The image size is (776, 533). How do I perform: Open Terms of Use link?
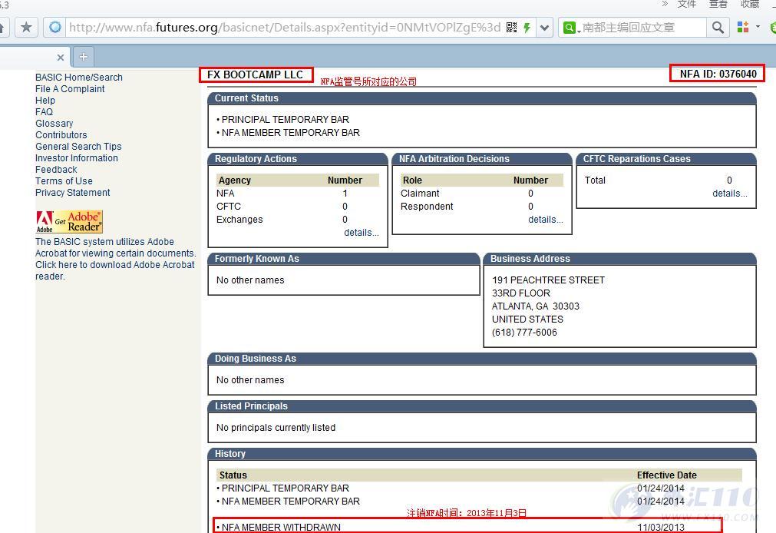[x=64, y=180]
